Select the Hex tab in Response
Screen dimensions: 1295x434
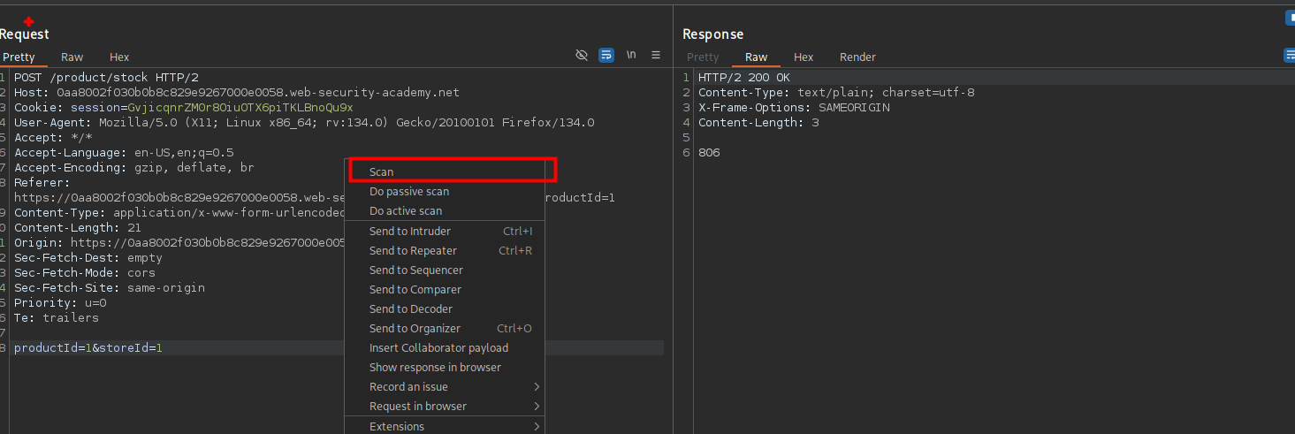804,57
